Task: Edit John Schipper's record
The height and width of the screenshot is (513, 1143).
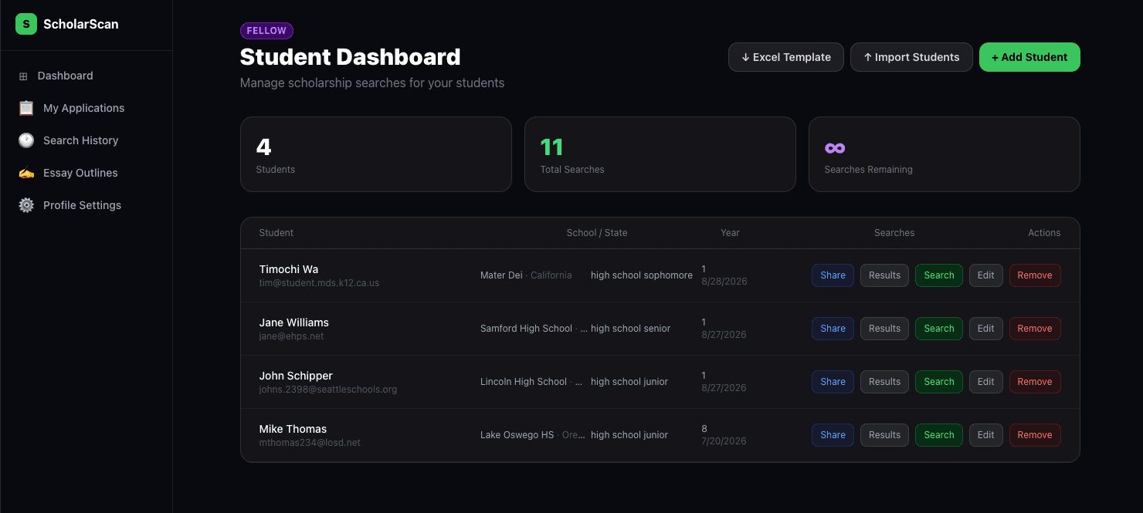Action: 986,382
